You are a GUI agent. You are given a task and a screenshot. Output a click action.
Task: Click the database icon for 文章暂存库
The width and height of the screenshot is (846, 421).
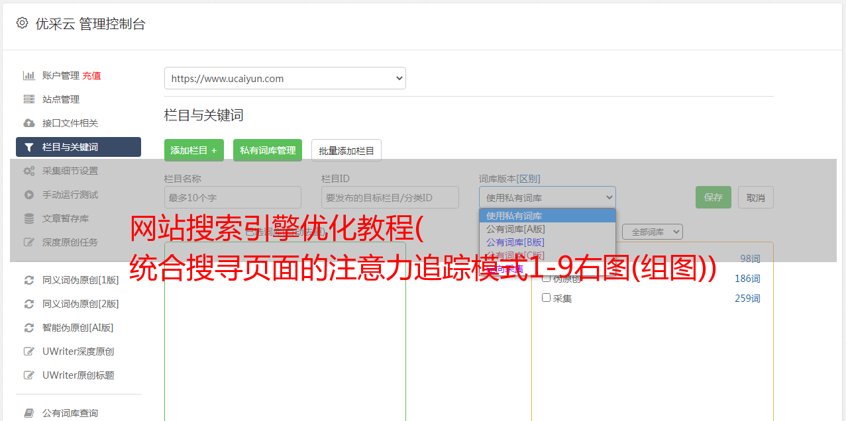point(29,218)
